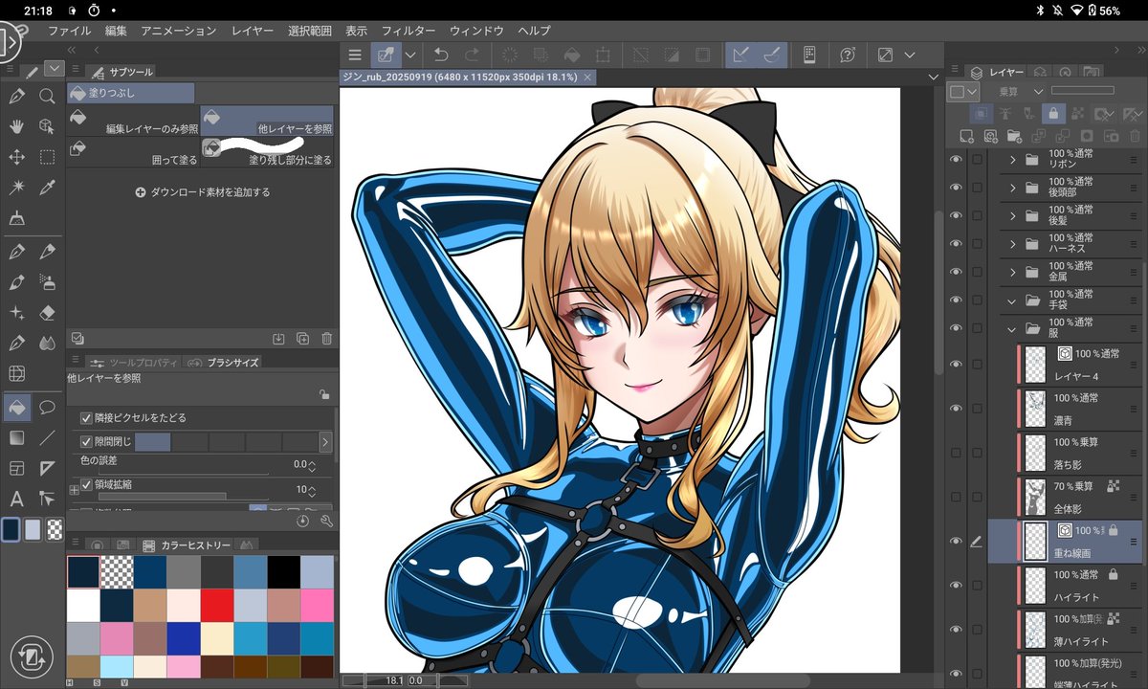Open the フィルター menu
1148x689 pixels.
pos(408,31)
